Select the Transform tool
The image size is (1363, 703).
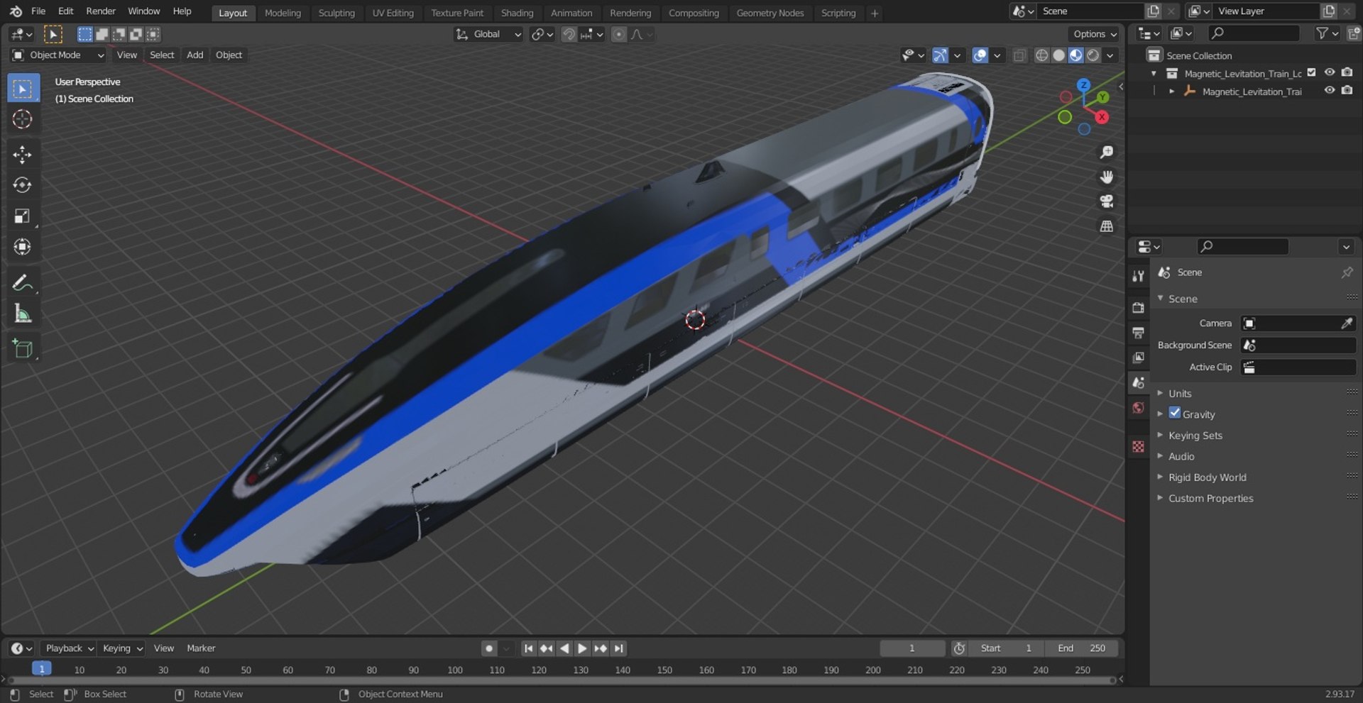click(23, 246)
